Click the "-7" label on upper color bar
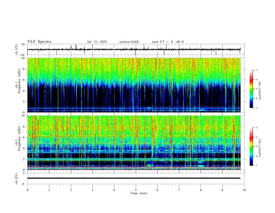Image resolution: width=275 pixels, height=213 pixels. (256, 108)
